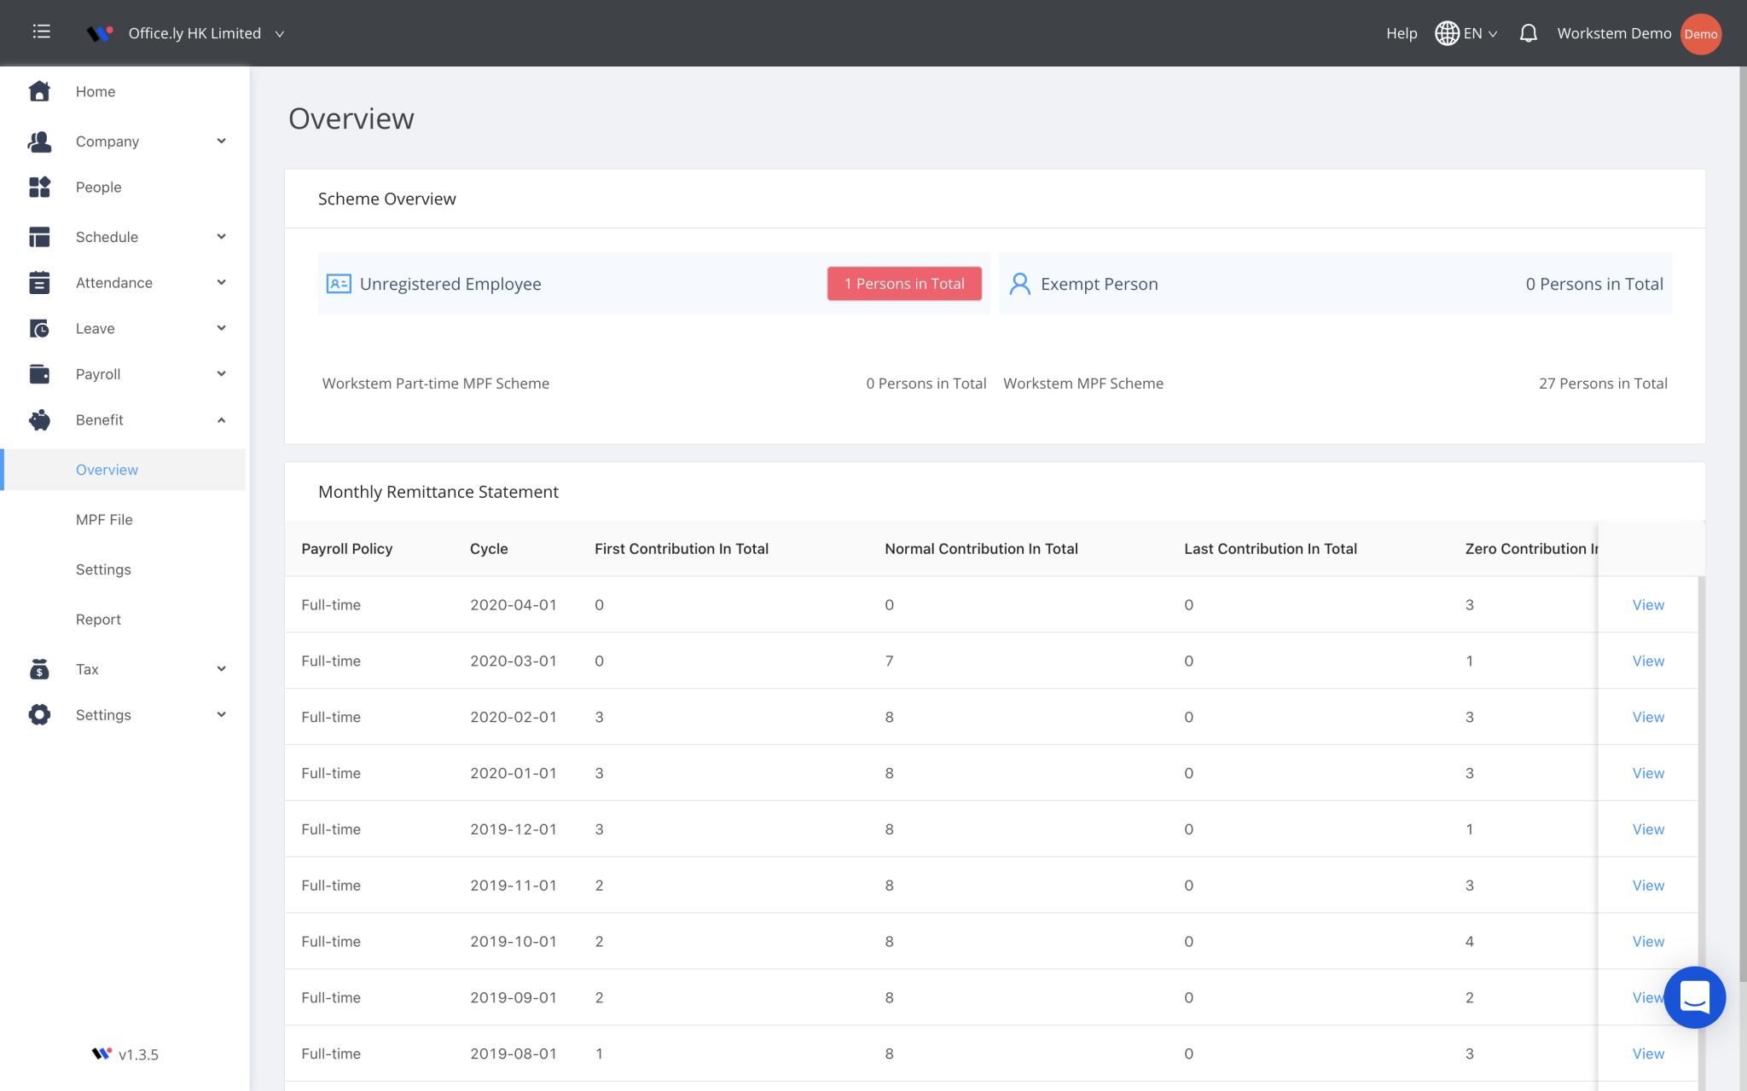The height and width of the screenshot is (1091, 1747).
Task: Click the People sidebar icon
Action: coord(39,188)
